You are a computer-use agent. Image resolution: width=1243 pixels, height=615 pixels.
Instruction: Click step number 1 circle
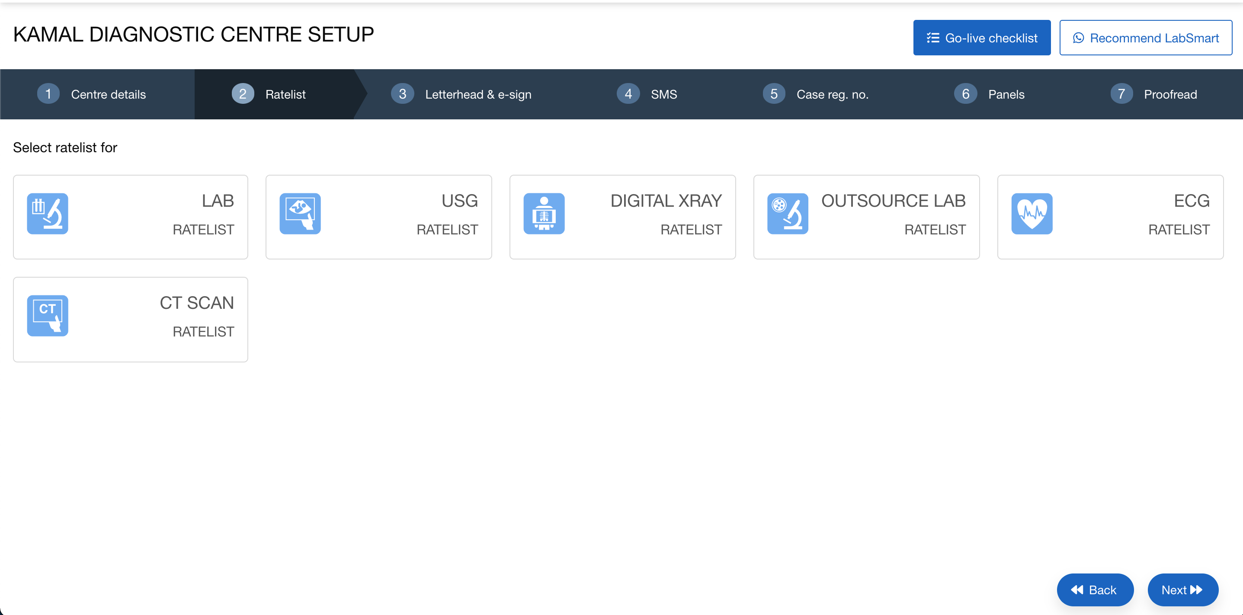coord(48,94)
